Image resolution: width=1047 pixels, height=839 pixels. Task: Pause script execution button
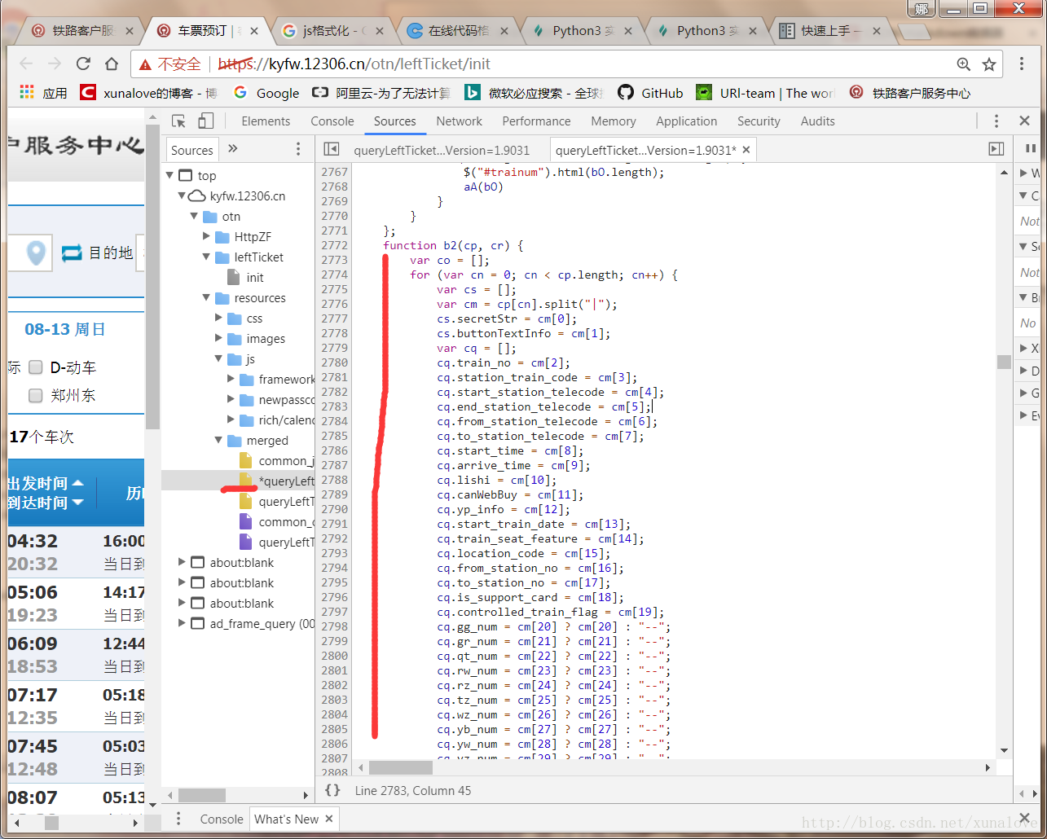[x=1031, y=149]
